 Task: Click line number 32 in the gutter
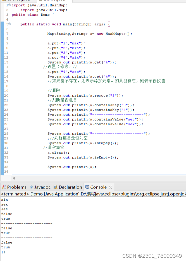pos(6,153)
